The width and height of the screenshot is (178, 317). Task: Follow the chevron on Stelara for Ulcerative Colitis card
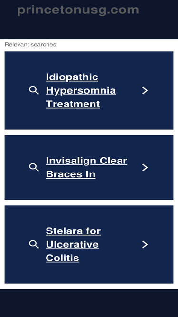pyautogui.click(x=145, y=245)
